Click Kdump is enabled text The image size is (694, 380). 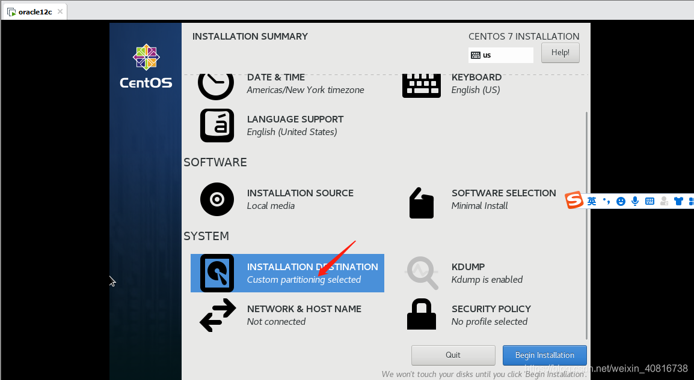[487, 280]
